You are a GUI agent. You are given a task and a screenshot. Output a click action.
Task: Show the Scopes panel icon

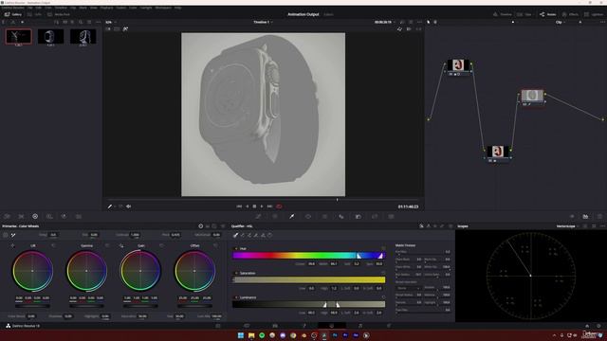click(585, 217)
